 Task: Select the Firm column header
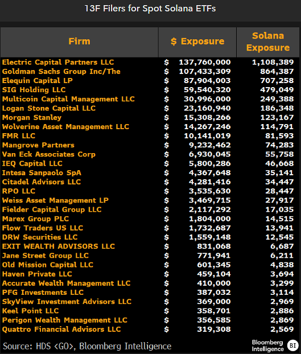coord(79,42)
